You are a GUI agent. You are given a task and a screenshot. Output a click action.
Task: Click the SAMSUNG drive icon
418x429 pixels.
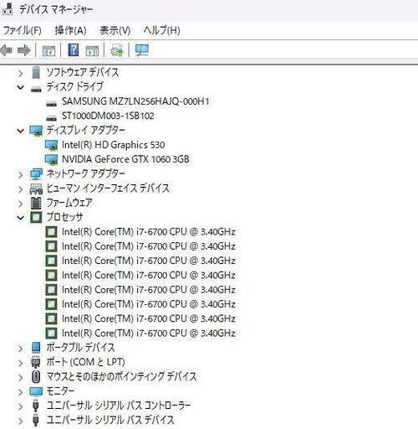[51, 104]
